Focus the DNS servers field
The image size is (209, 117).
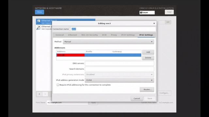tap(120, 63)
